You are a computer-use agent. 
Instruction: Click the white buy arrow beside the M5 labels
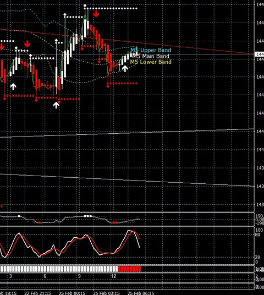click(x=125, y=68)
